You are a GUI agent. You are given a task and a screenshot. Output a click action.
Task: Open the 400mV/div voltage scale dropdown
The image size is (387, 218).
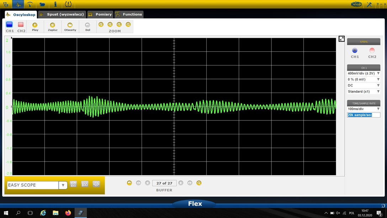[x=364, y=73]
